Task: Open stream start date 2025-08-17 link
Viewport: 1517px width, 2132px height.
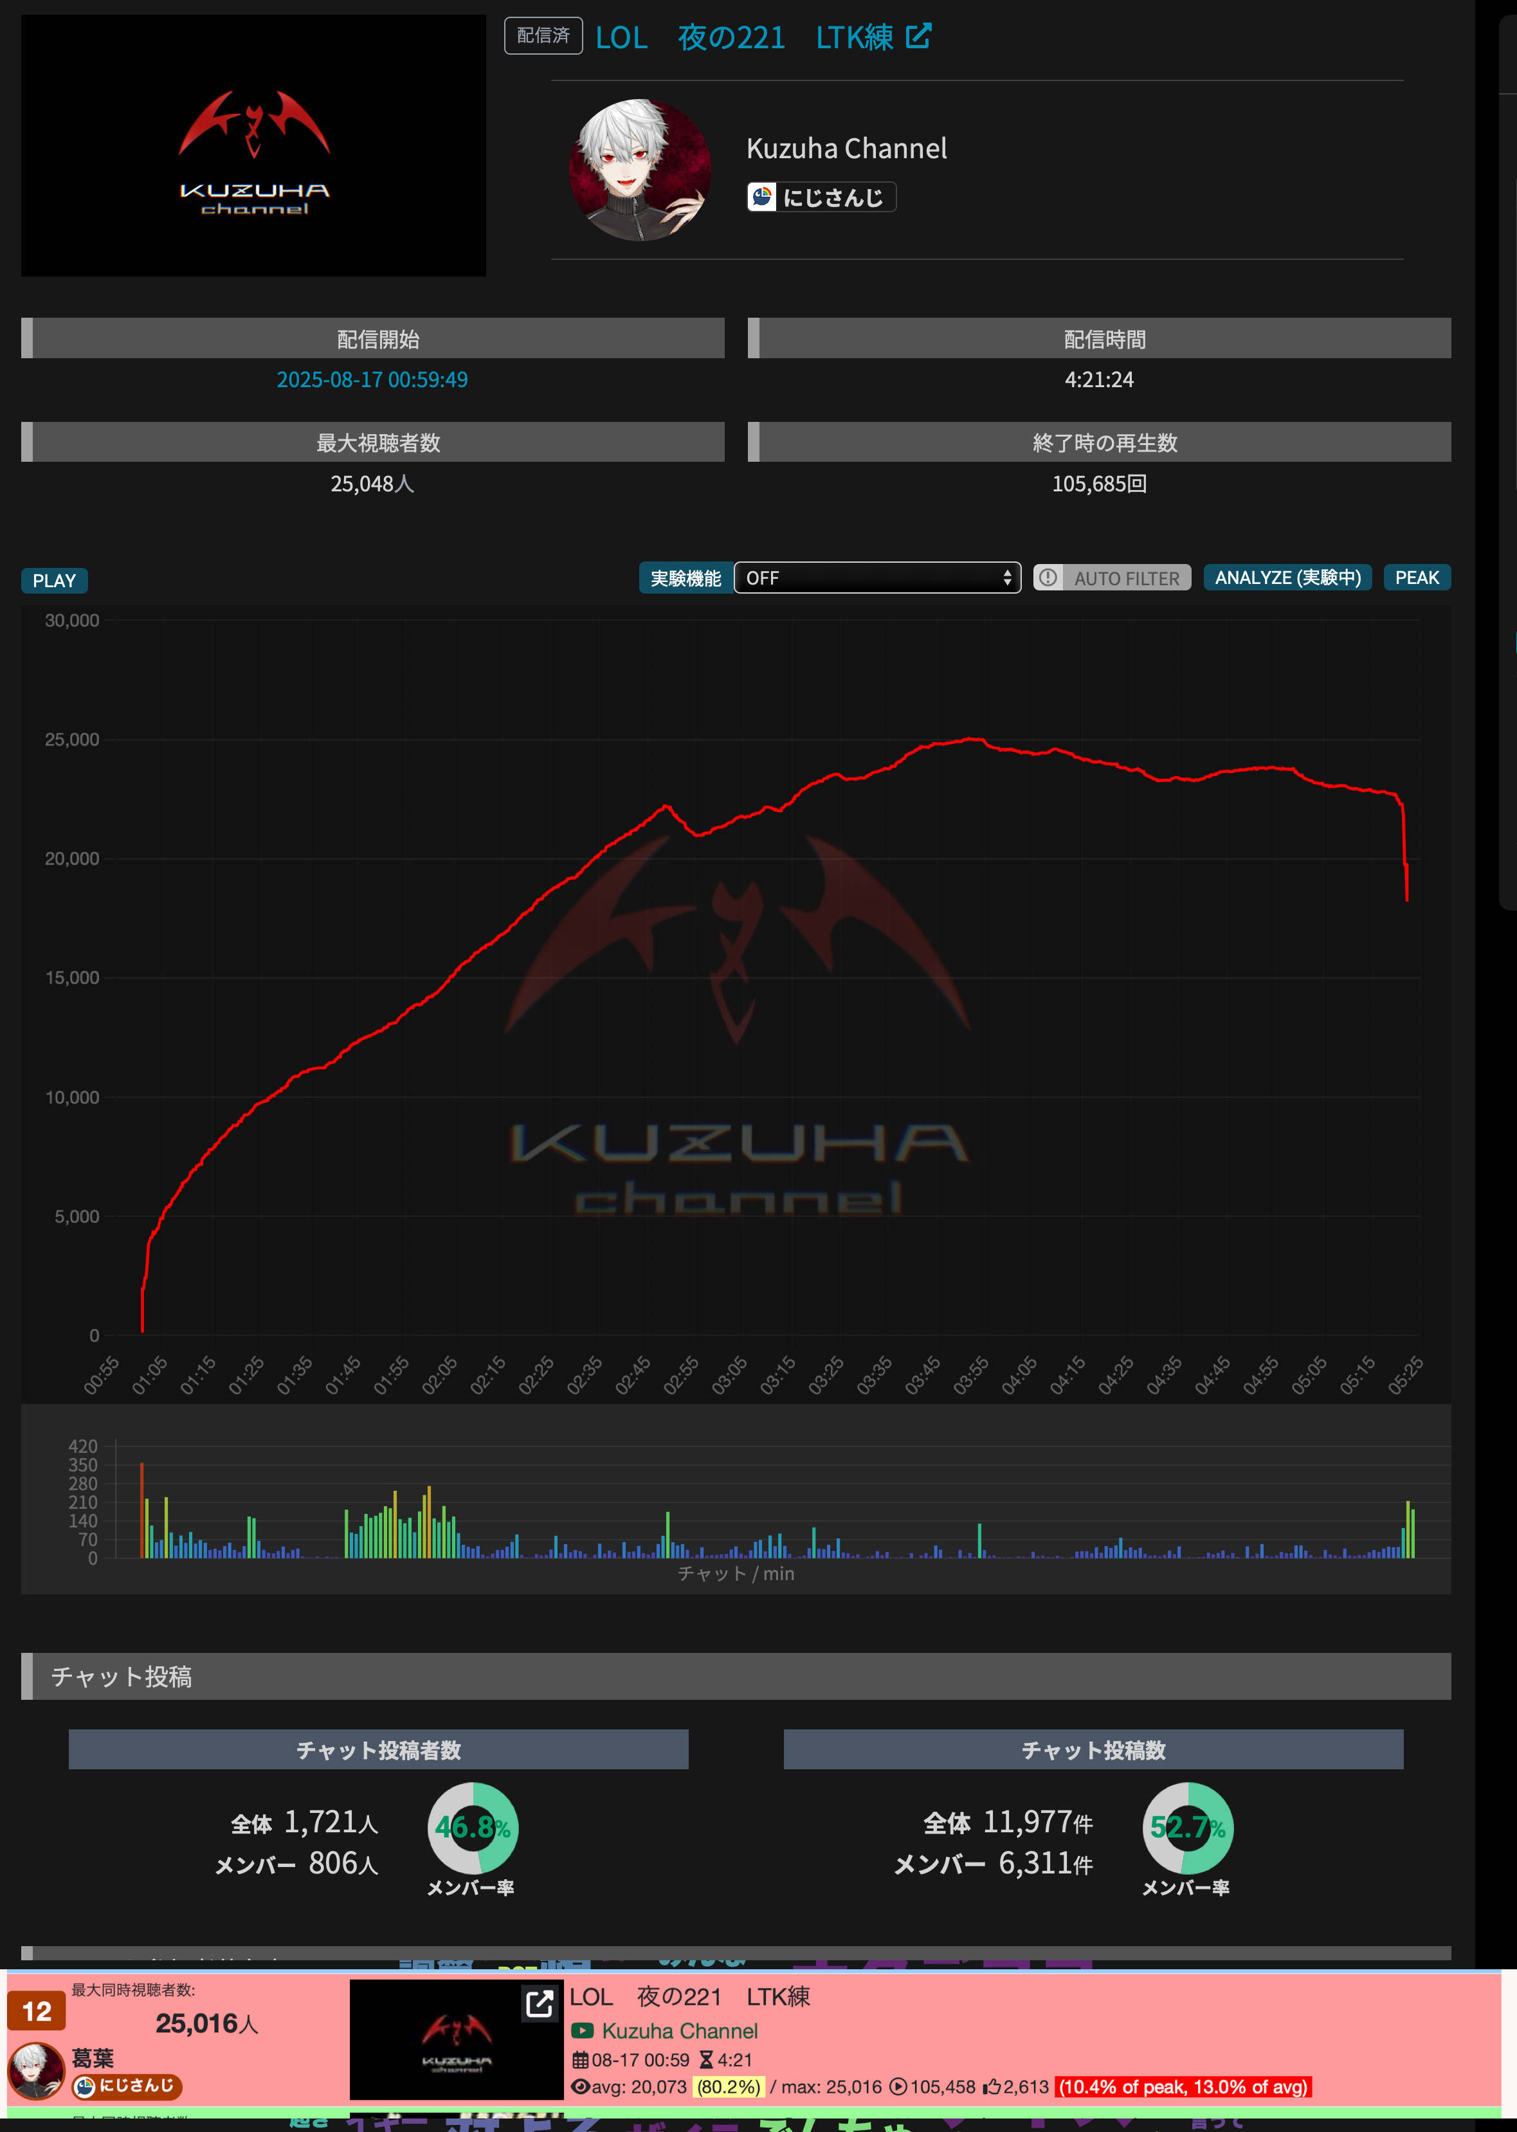Action: tap(372, 379)
